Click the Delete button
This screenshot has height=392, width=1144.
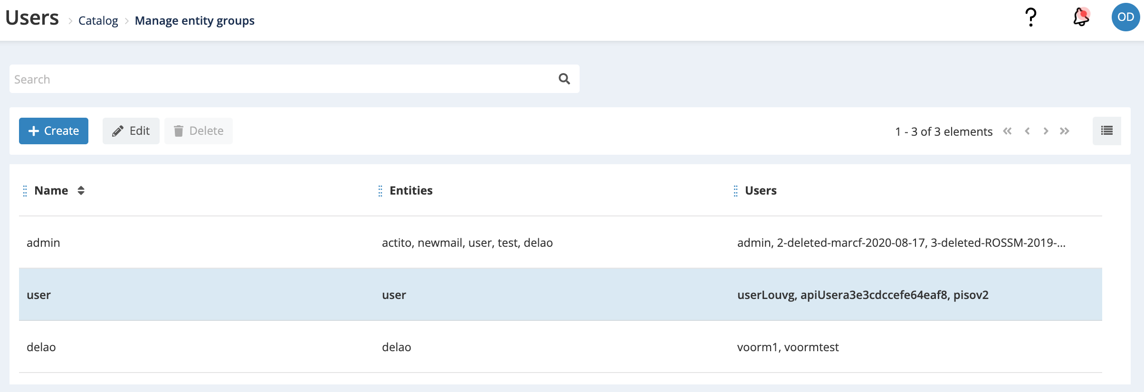point(199,131)
